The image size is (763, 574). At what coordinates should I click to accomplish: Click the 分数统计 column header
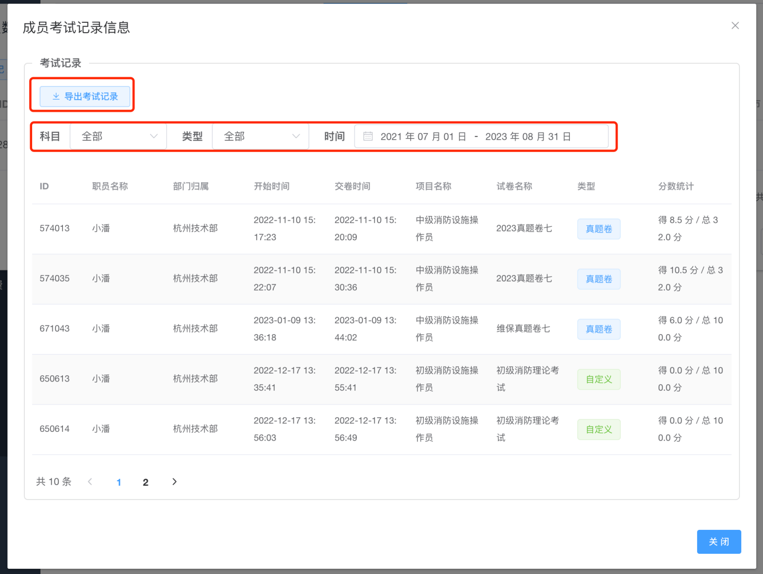[676, 186]
